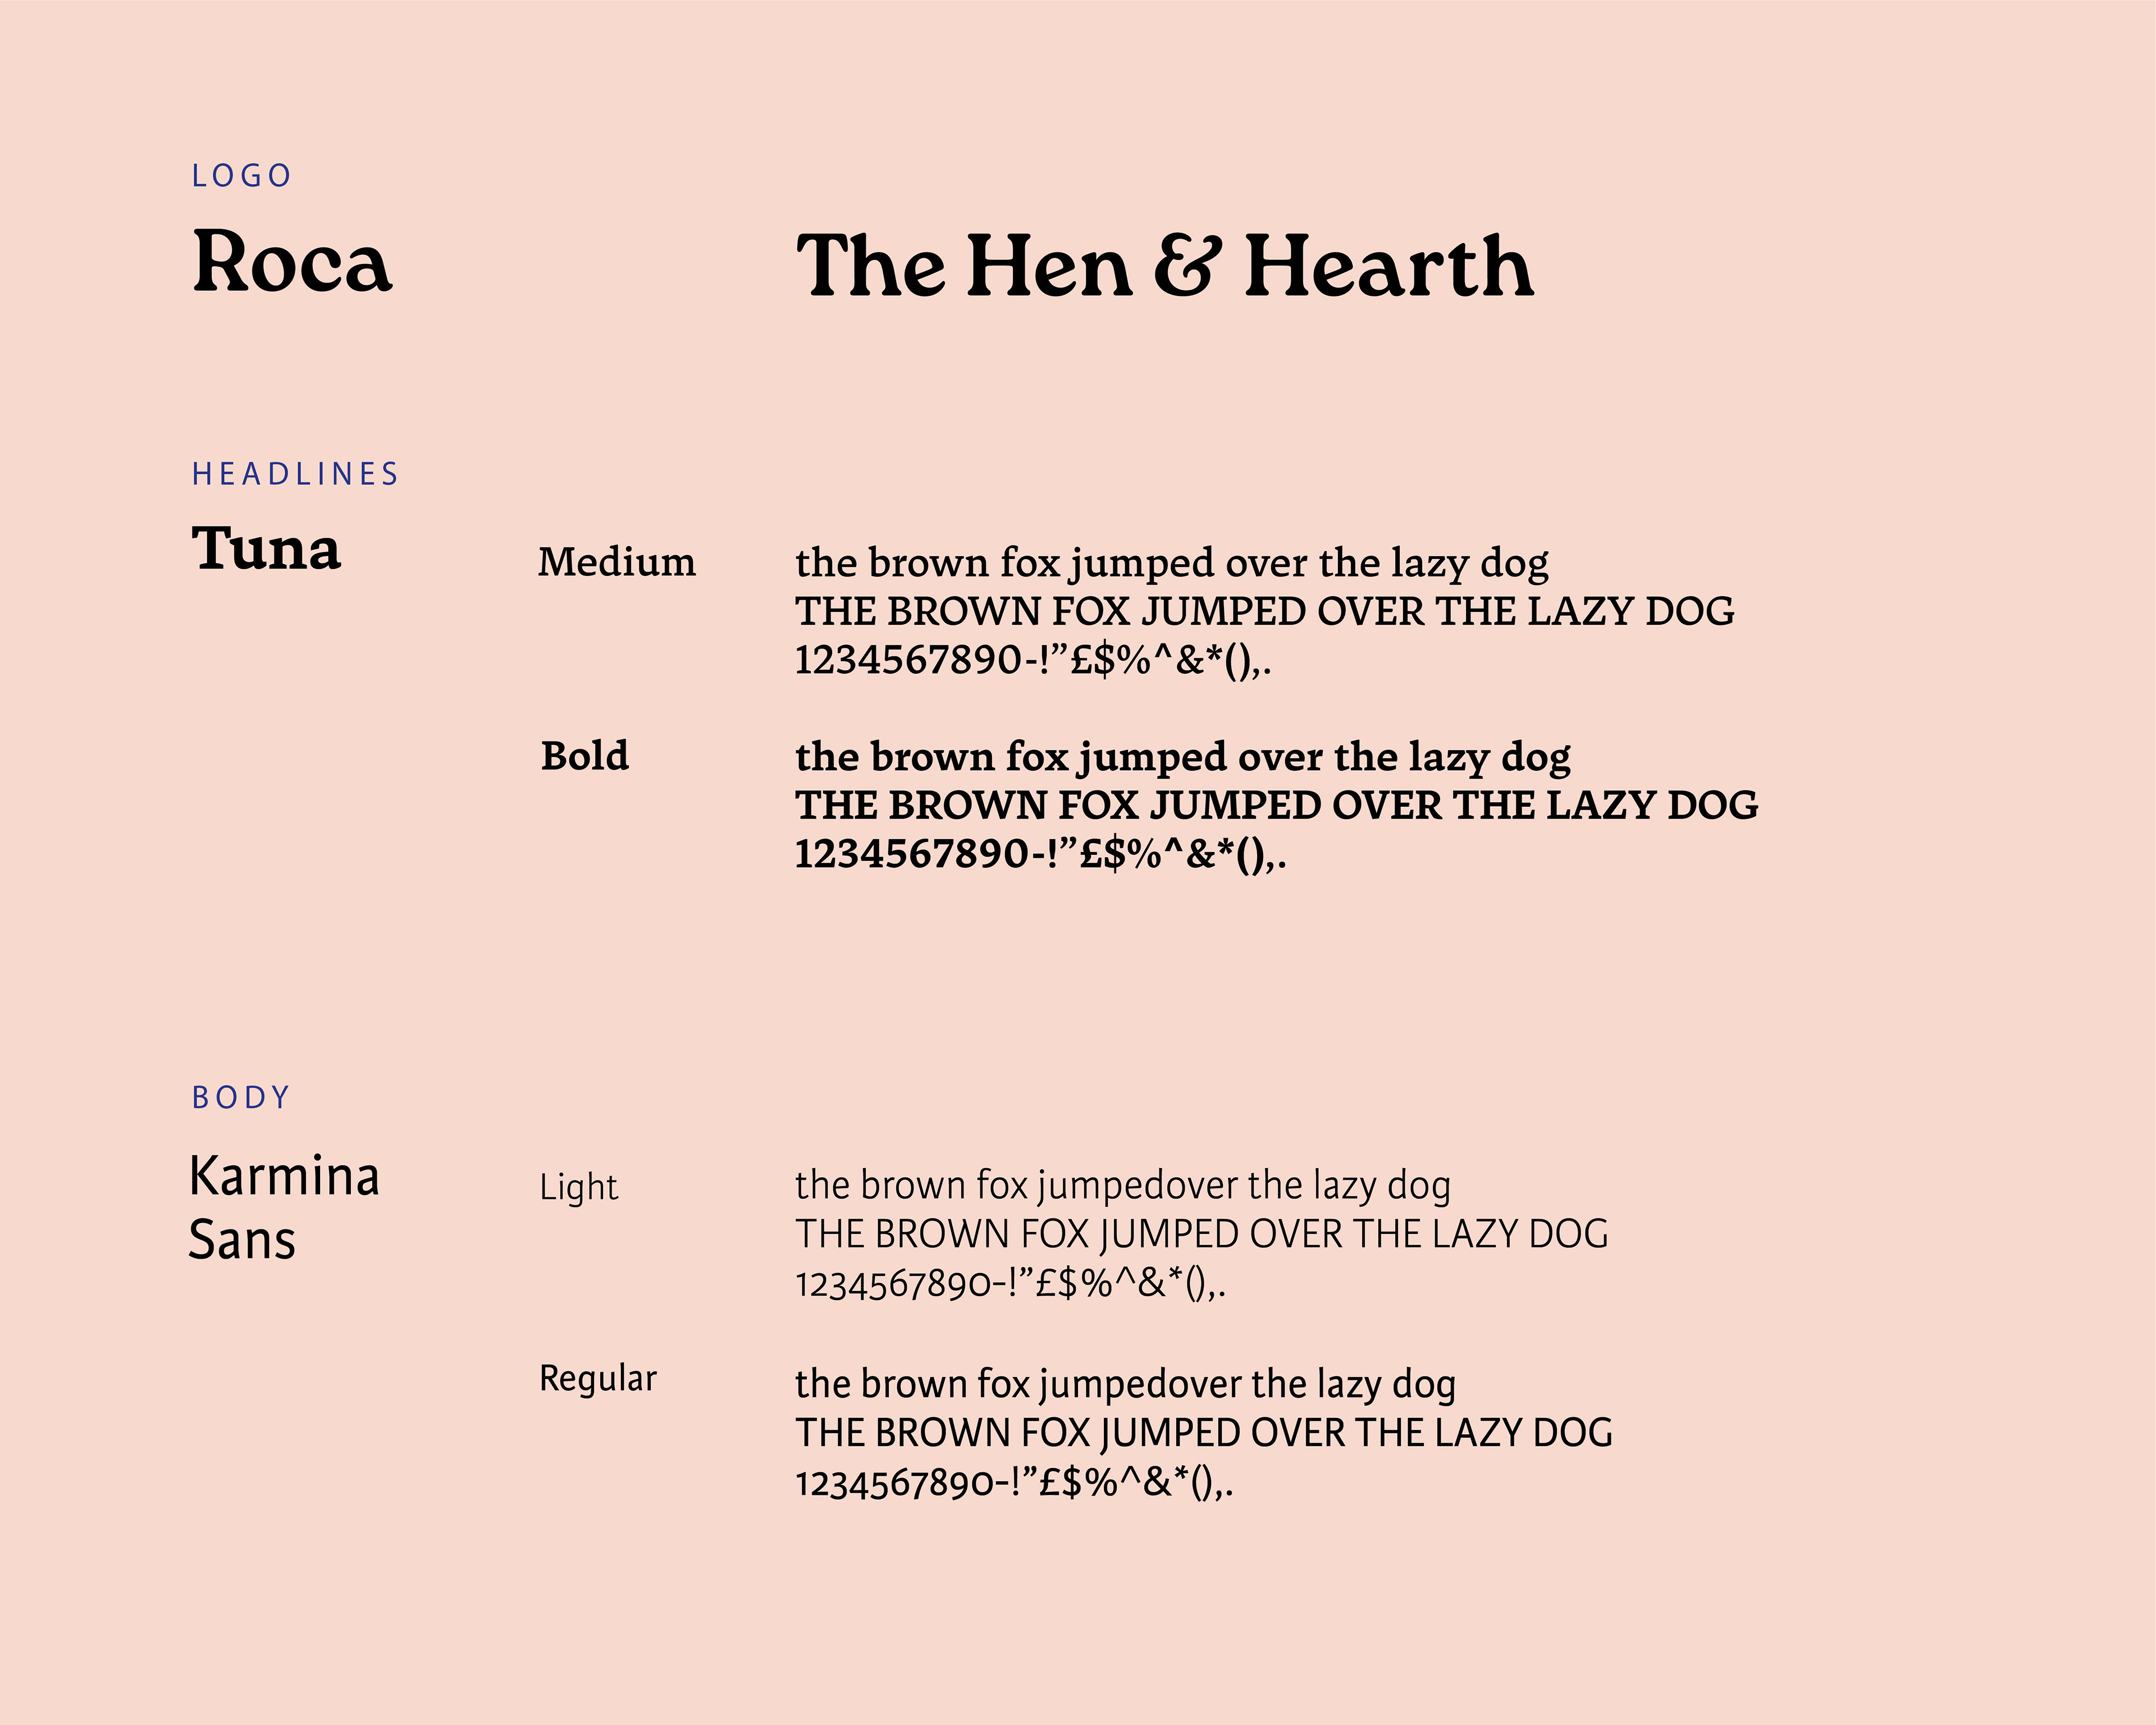Screen dimensions: 2156x1725
Task: Click The Hen & Hearth logo text
Action: tap(1165, 265)
